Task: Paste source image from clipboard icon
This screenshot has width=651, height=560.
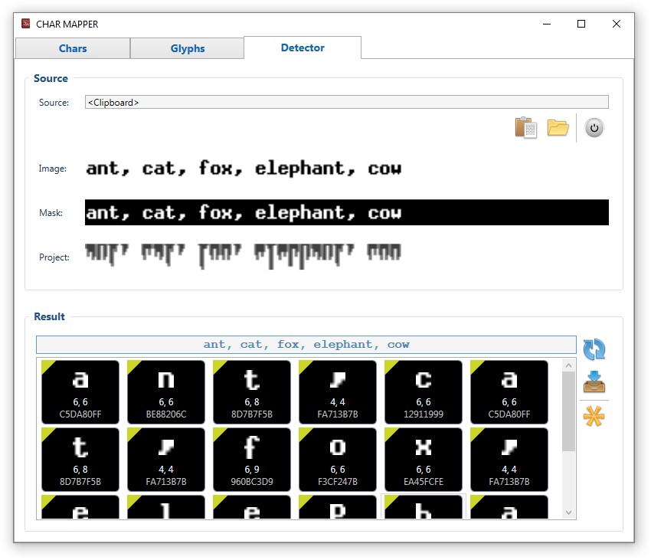Action: pos(526,127)
